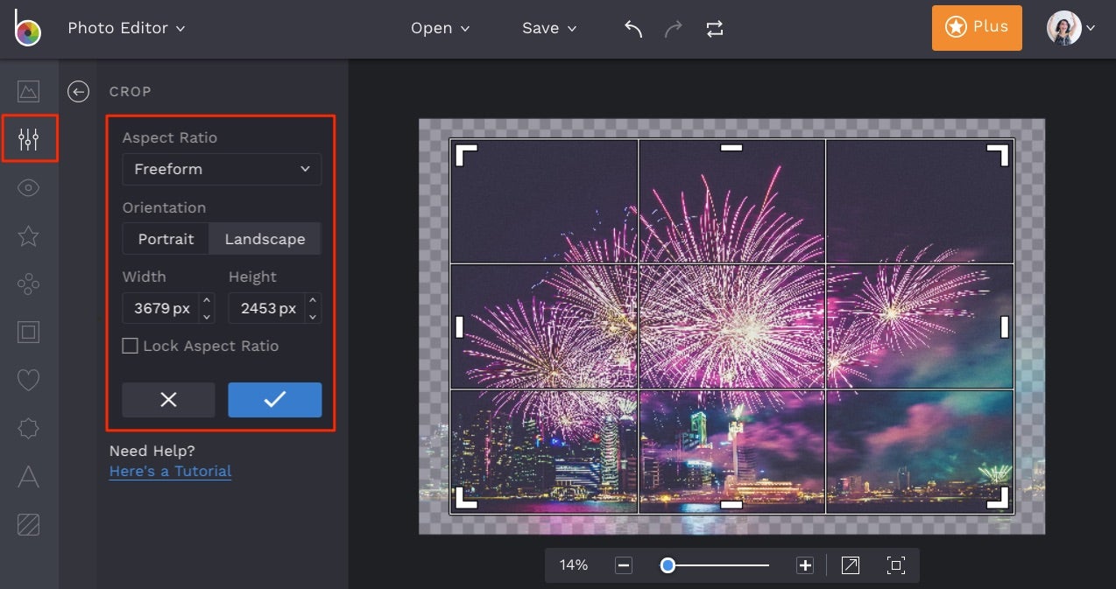Open the Overlays heart icon panel
This screenshot has width=1116, height=589.
coord(28,380)
